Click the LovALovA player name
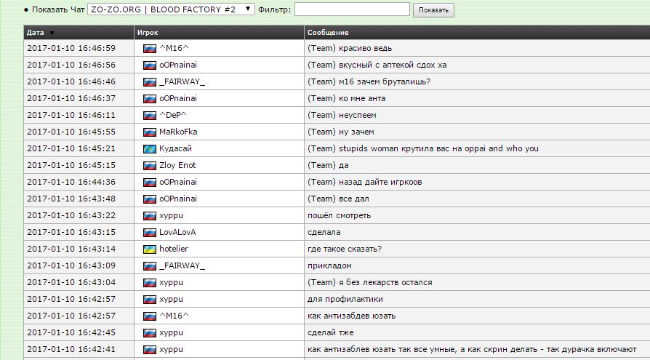650x360 pixels. point(178,232)
